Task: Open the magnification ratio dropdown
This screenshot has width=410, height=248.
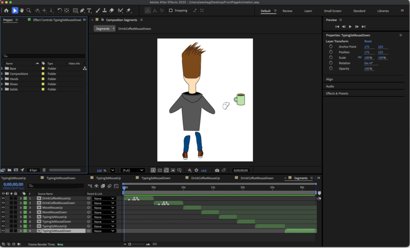Action: (113, 171)
